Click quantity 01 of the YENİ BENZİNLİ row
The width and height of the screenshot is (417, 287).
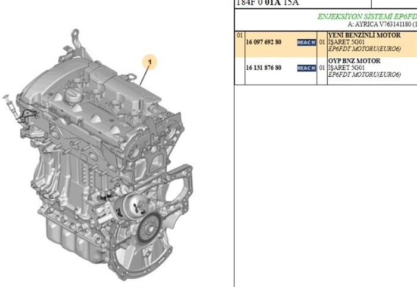[x=322, y=43]
